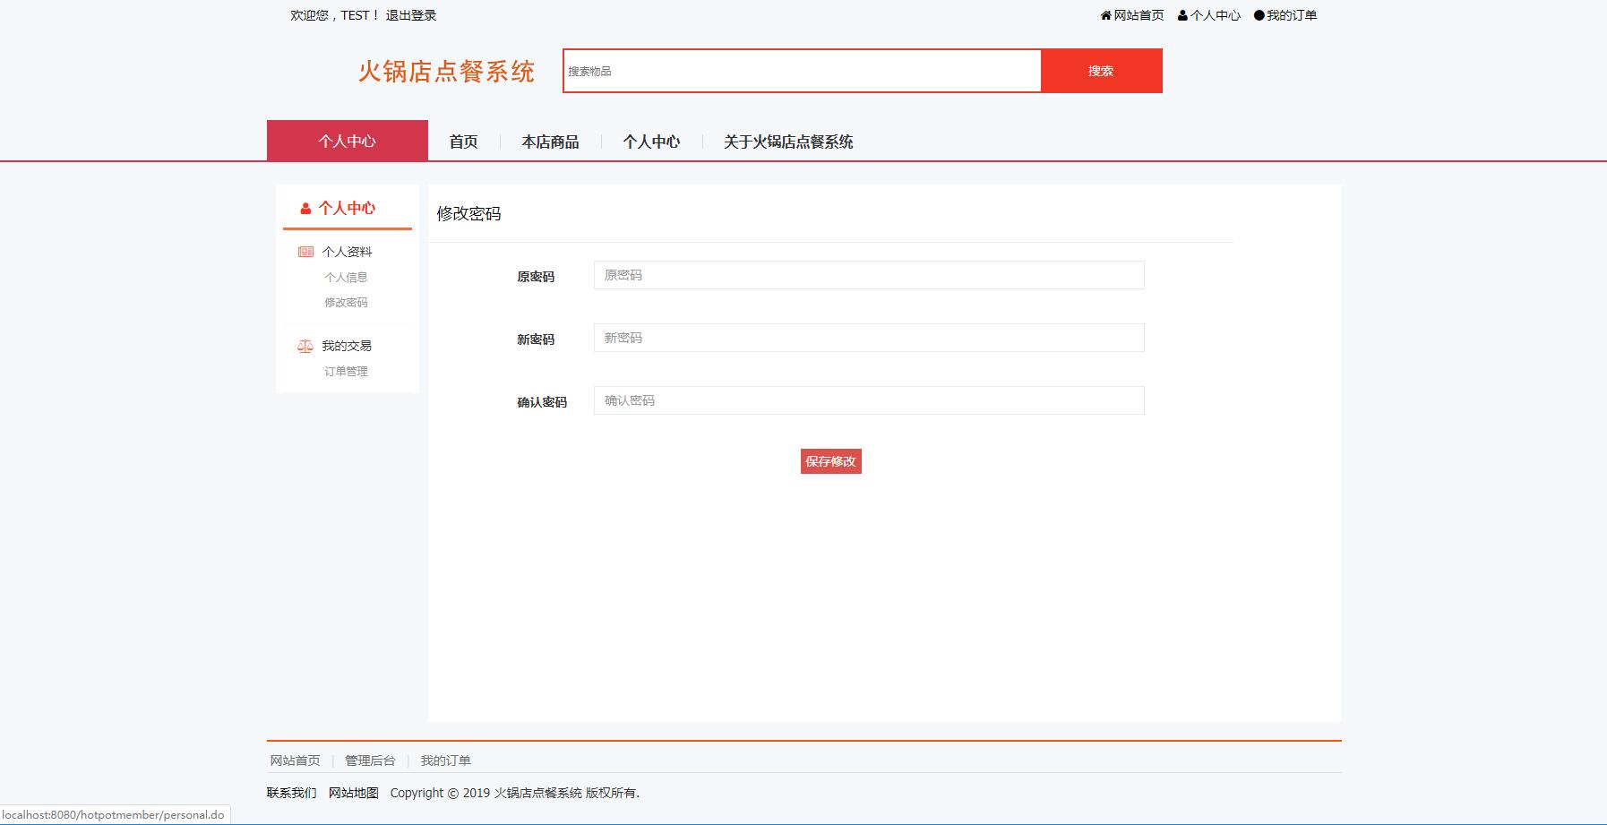
Task: Open 本店商品 in the navigation bar
Action: (x=550, y=142)
